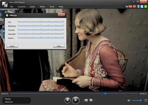Screen dimensions: 148x105
Task: Adjust the Brightness slider handle
Action: click(x=40, y=26)
